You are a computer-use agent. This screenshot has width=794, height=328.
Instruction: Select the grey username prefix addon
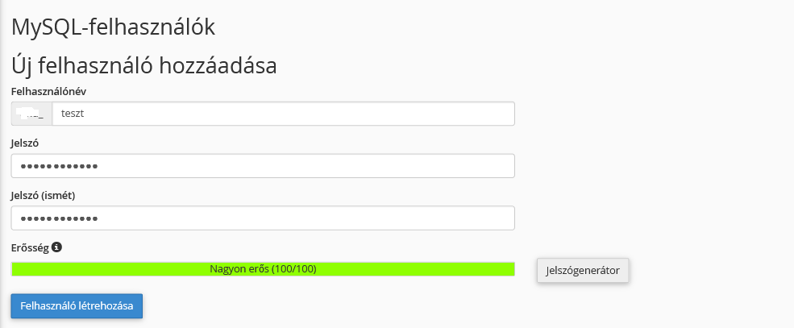click(x=31, y=114)
